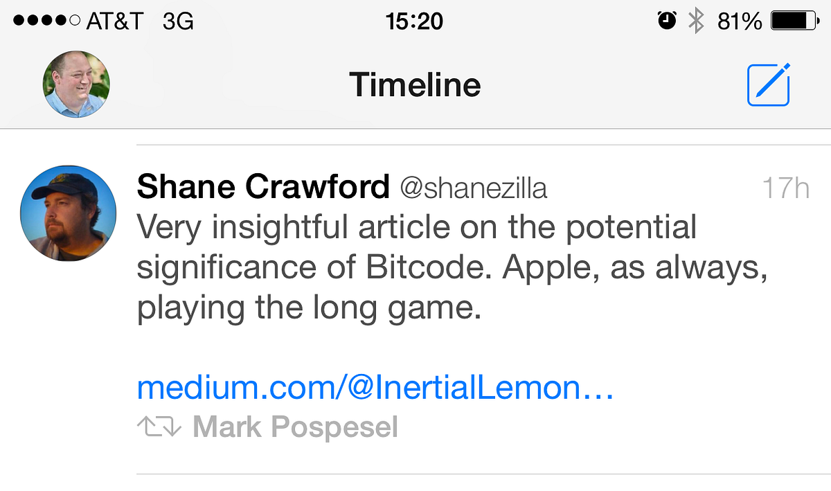
Task: Tap the compose new tweet icon
Action: tap(769, 84)
